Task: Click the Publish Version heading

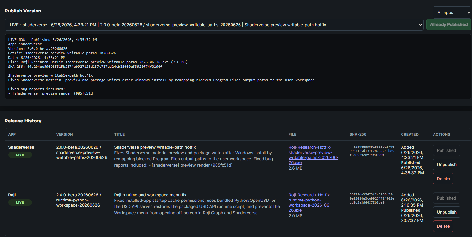Action: coord(23,11)
